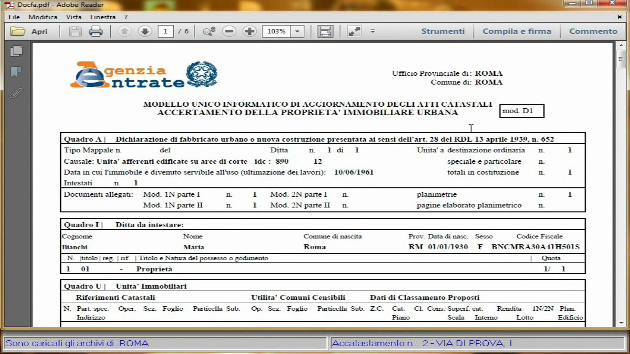Click the save floppy disk icon
Image resolution: width=630 pixels, height=354 pixels.
[75, 31]
